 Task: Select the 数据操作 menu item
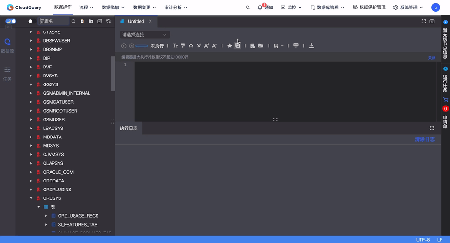pos(63,7)
